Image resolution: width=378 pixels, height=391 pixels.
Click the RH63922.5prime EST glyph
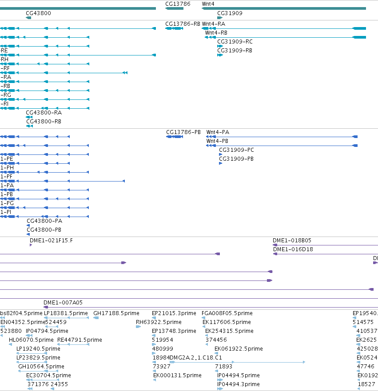[139, 327]
